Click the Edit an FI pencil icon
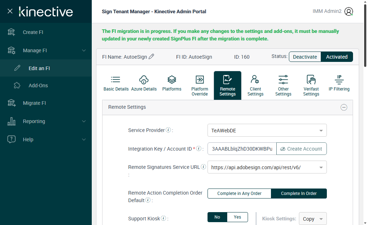 (x=17, y=68)
